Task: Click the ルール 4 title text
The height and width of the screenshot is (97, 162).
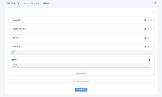Action: 17,47
